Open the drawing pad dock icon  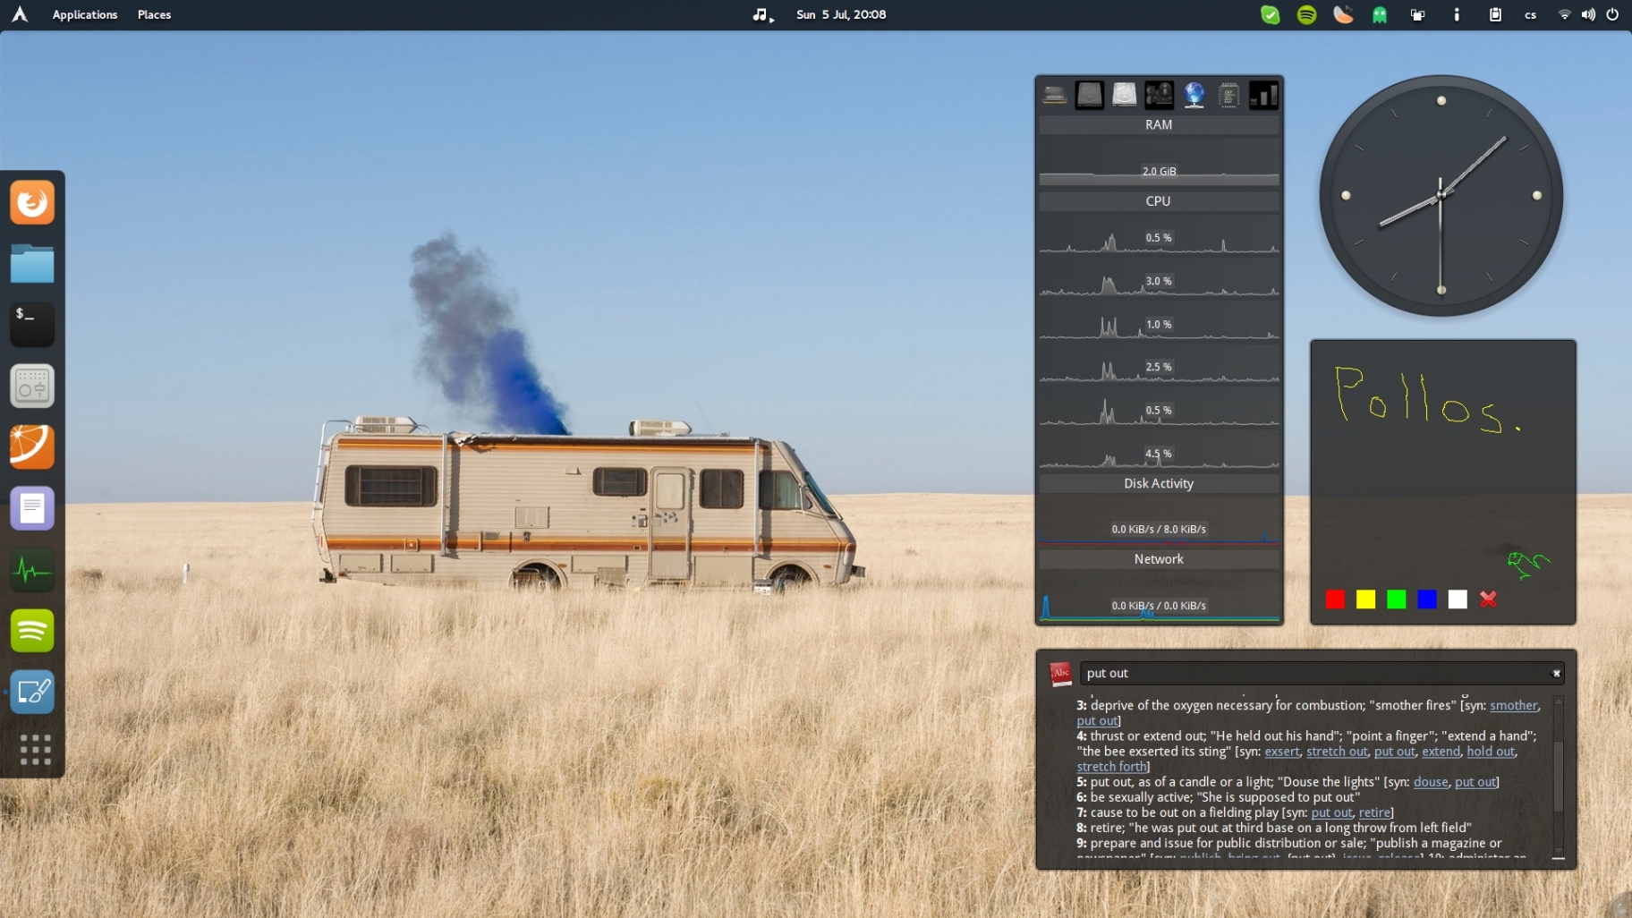click(x=32, y=692)
